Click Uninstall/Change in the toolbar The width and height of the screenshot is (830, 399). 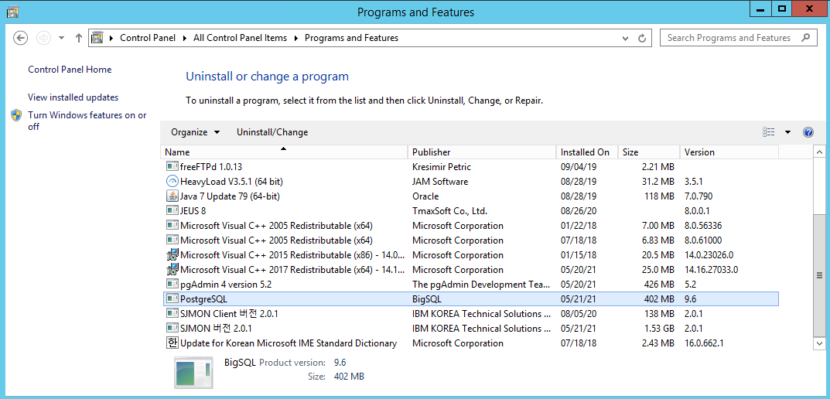[x=272, y=132]
